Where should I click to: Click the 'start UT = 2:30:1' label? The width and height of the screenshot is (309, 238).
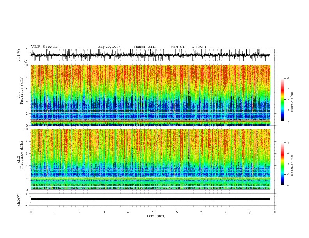[x=188, y=47]
